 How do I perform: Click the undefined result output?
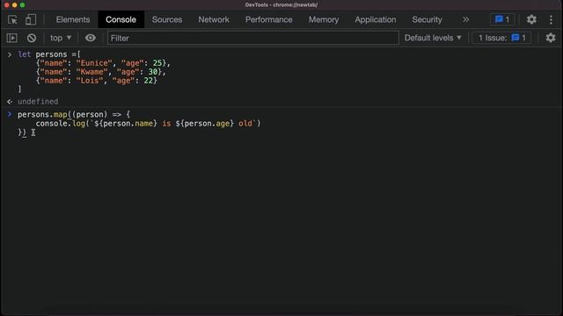(38, 102)
